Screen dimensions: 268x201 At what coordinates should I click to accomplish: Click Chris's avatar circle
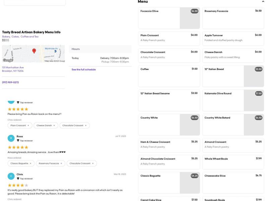tap(11, 176)
